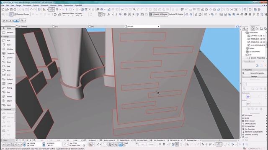Image resolution: width=268 pixels, height=150 pixels.
Task: Select Generic Perspective in Navigator tree
Action: [x=258, y=58]
